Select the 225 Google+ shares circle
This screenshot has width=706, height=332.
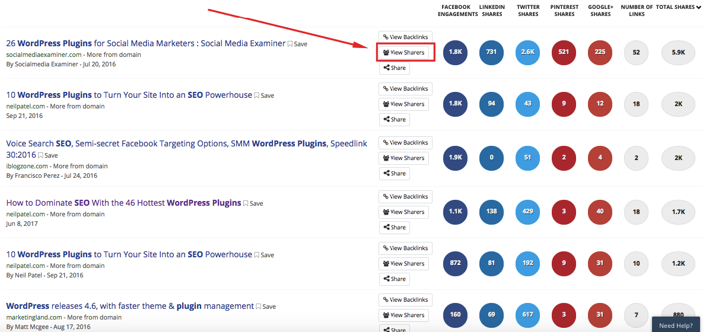(600, 52)
